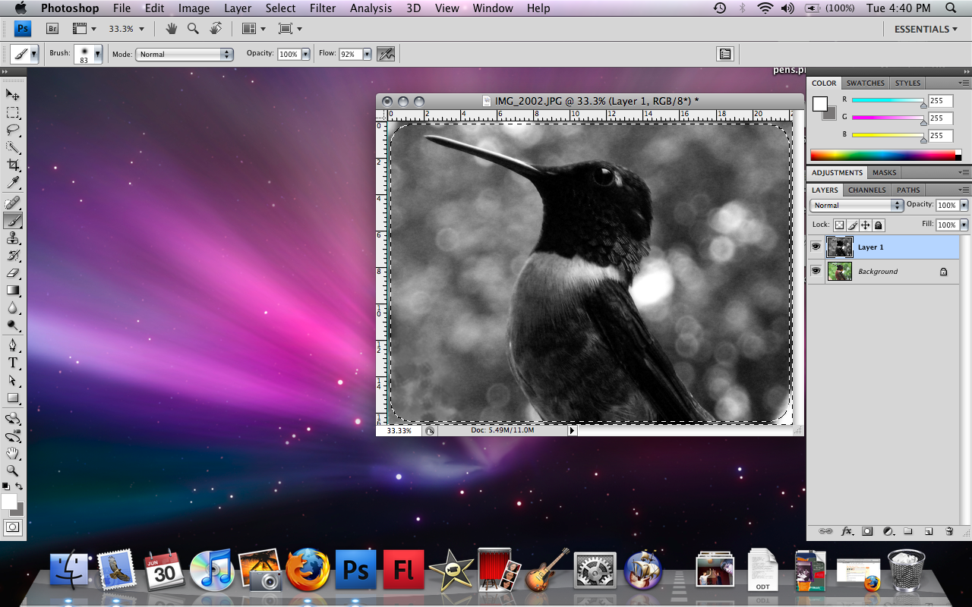Open Spotlight search icon
This screenshot has height=607, width=972.
pos(950,8)
